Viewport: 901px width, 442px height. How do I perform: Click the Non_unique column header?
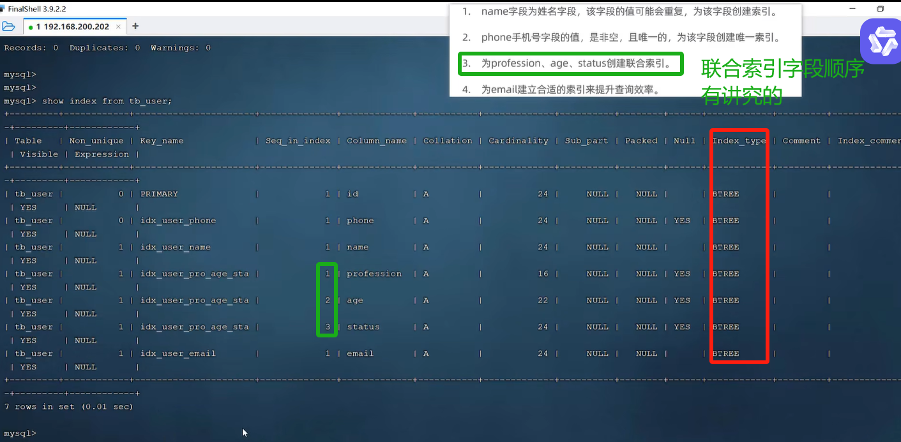point(96,141)
